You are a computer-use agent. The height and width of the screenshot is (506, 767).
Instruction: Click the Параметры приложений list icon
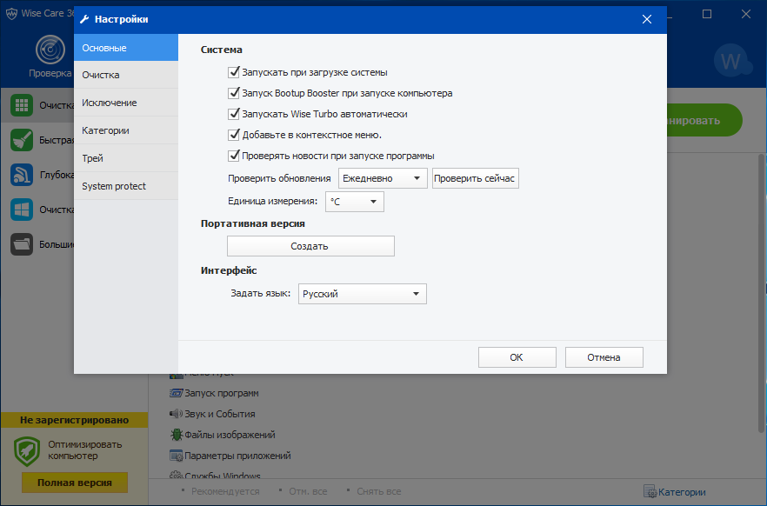click(176, 456)
